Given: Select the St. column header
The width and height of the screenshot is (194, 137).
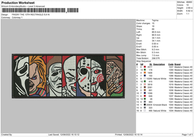Looking at the screenshot, I should (x=151, y=64).
